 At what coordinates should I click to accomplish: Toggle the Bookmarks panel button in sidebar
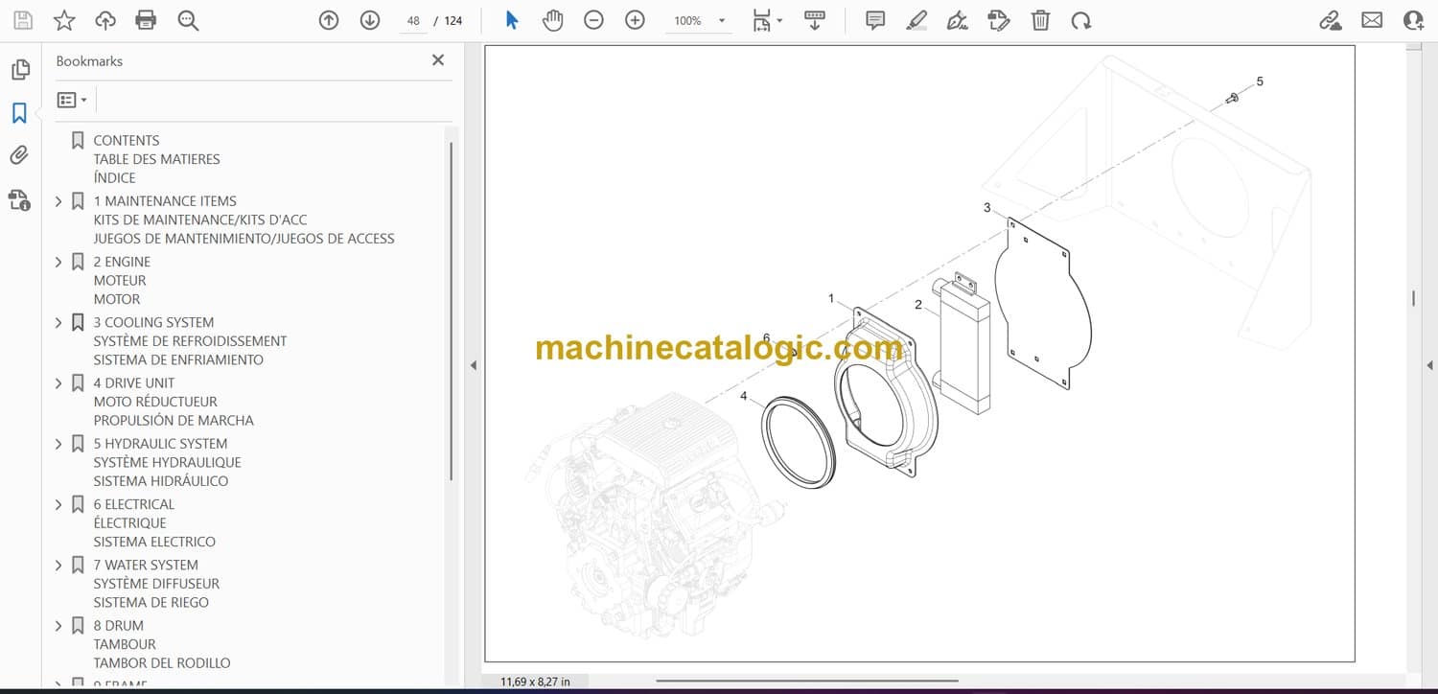[x=19, y=113]
